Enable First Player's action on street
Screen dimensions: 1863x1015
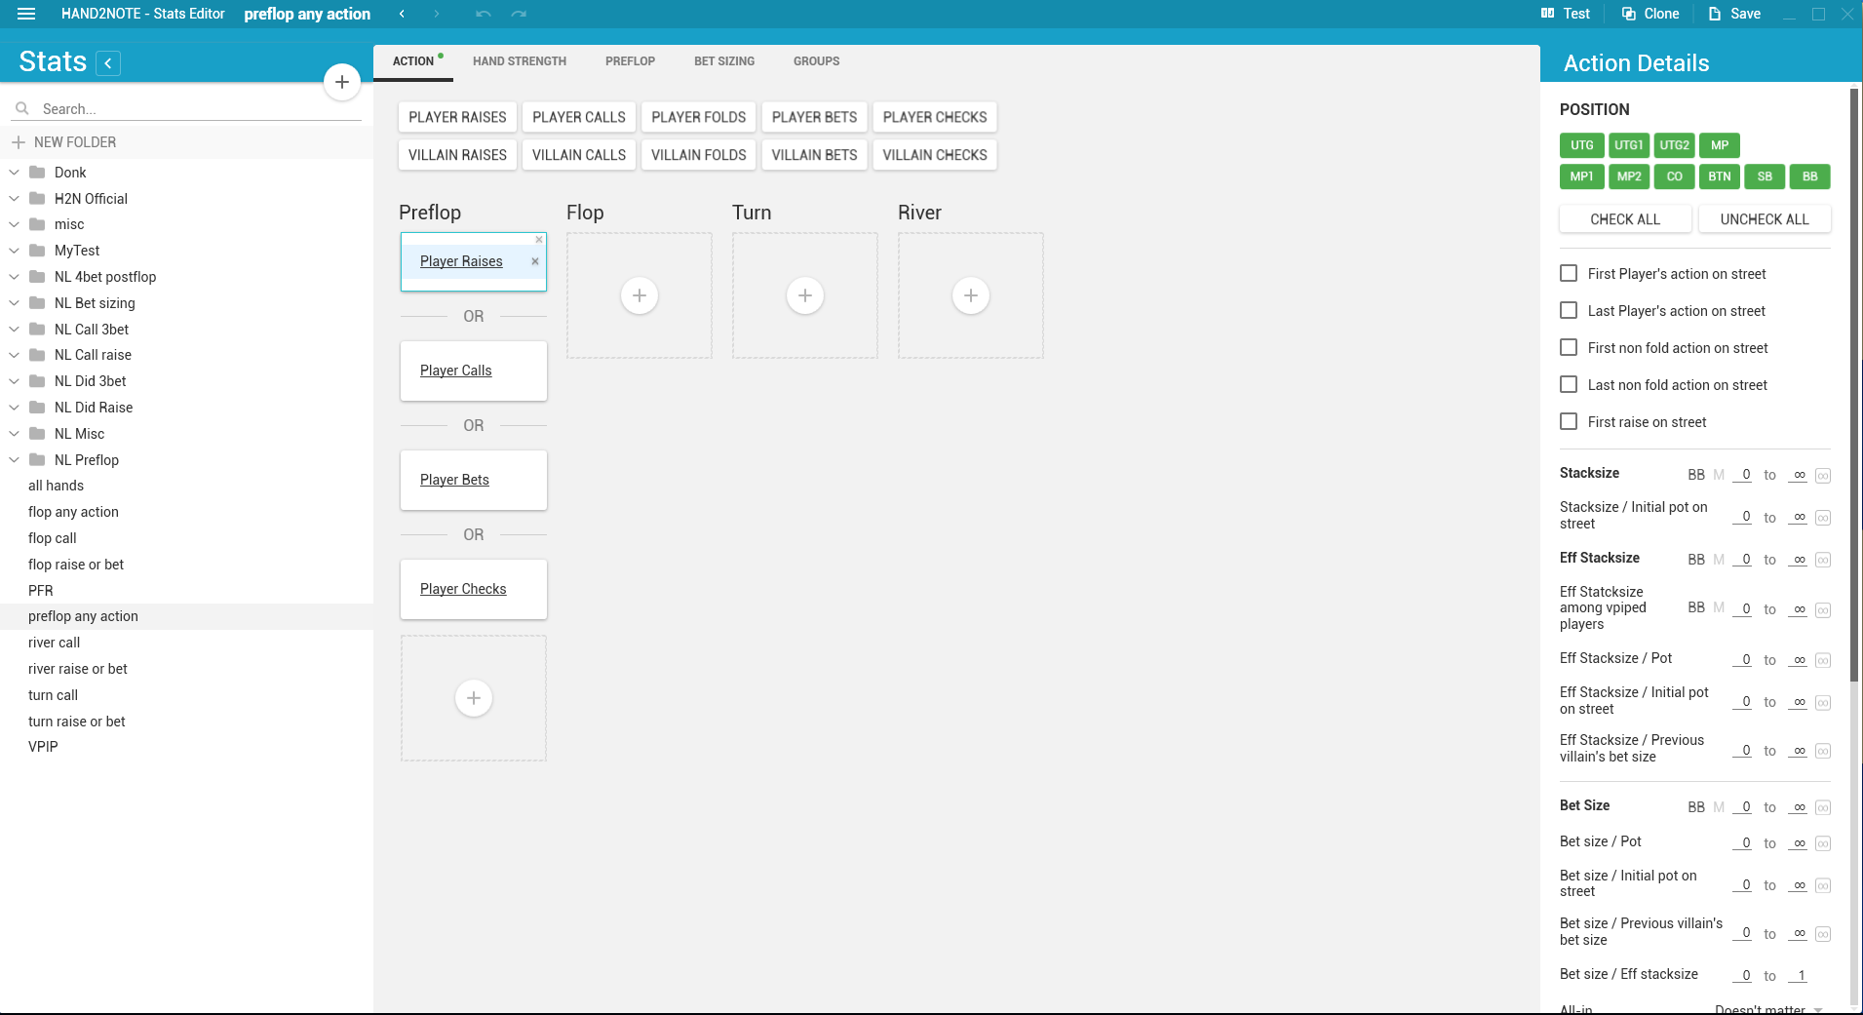click(1569, 274)
